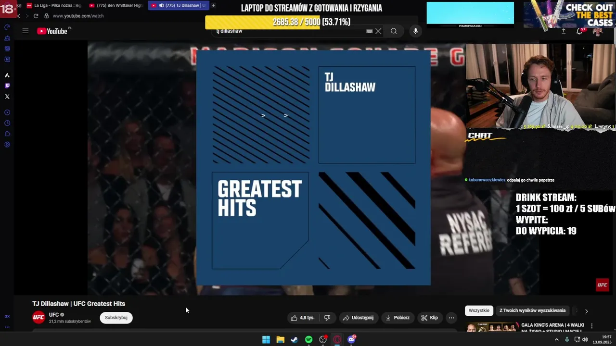616x346 pixels.
Task: Open File Explorer from taskbar
Action: click(280, 340)
